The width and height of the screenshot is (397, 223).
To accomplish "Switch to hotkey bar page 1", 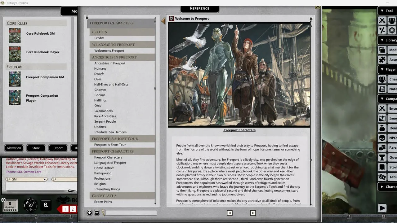I will click(65, 209).
